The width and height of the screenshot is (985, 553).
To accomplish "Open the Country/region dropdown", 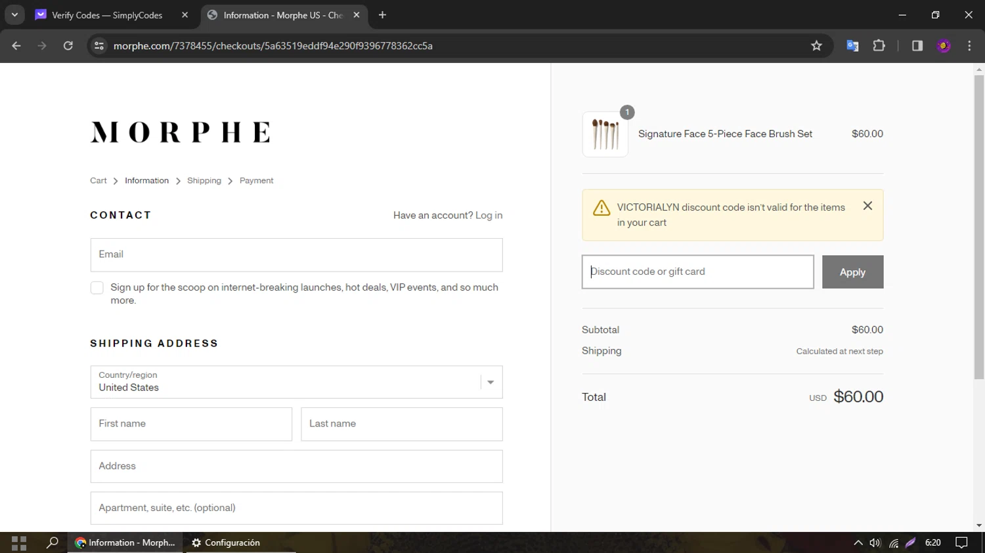I will 296,382.
